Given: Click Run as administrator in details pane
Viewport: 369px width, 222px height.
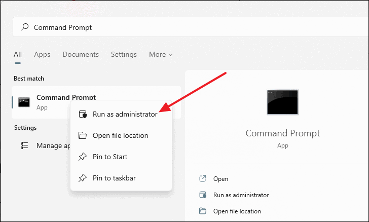Looking at the screenshot, I should (x=241, y=195).
